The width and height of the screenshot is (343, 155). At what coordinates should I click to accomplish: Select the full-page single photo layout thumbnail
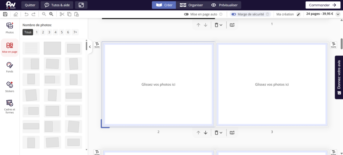tap(52, 48)
